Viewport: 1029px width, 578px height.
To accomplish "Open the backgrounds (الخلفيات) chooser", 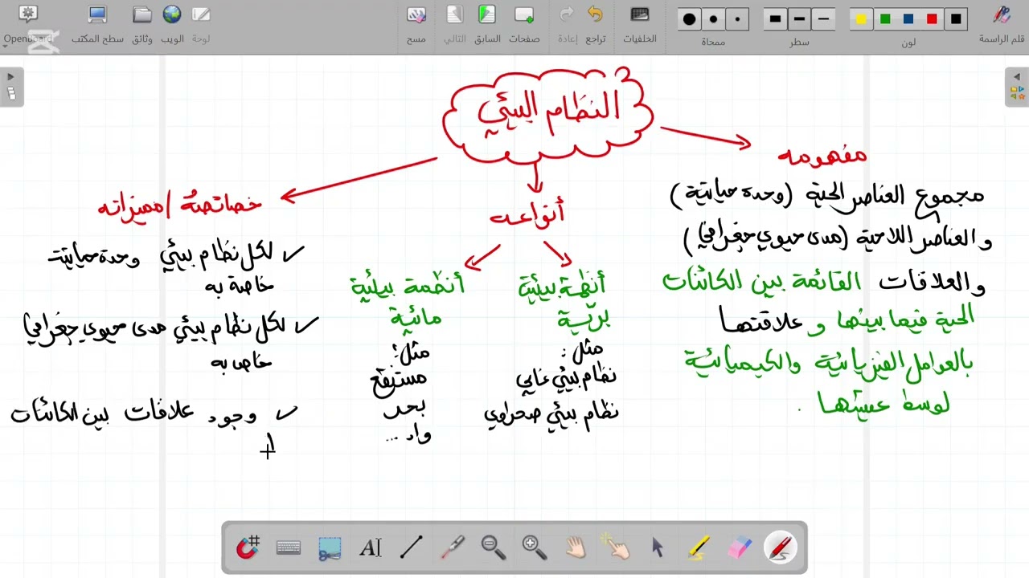I will [x=640, y=24].
